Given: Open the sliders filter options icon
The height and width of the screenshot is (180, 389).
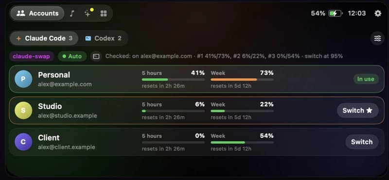Looking at the screenshot, I should tap(377, 38).
